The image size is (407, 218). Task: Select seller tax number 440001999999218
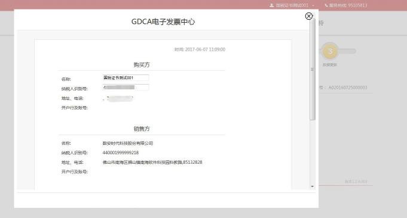[x=121, y=153]
